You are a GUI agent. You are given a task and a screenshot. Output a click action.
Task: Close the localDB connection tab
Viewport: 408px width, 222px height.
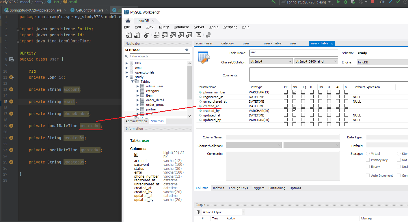152,21
